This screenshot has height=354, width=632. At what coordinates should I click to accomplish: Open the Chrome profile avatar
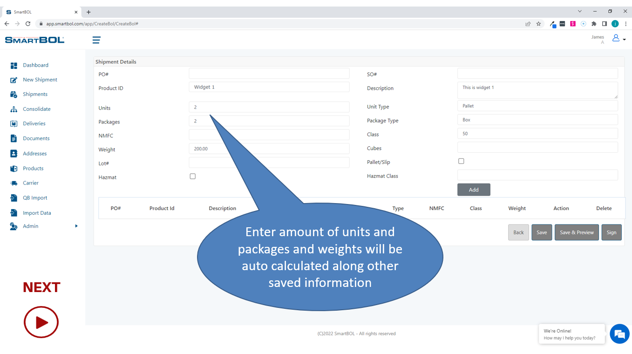615,24
